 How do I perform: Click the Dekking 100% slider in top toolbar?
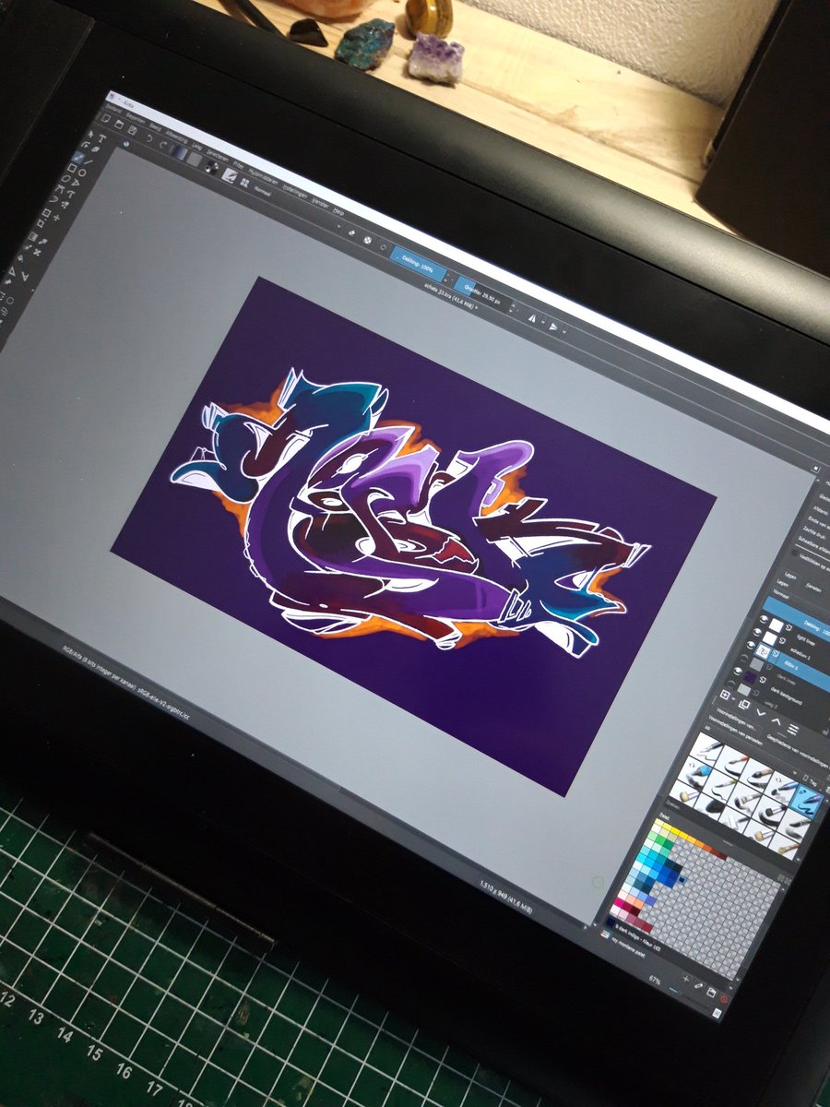(418, 263)
